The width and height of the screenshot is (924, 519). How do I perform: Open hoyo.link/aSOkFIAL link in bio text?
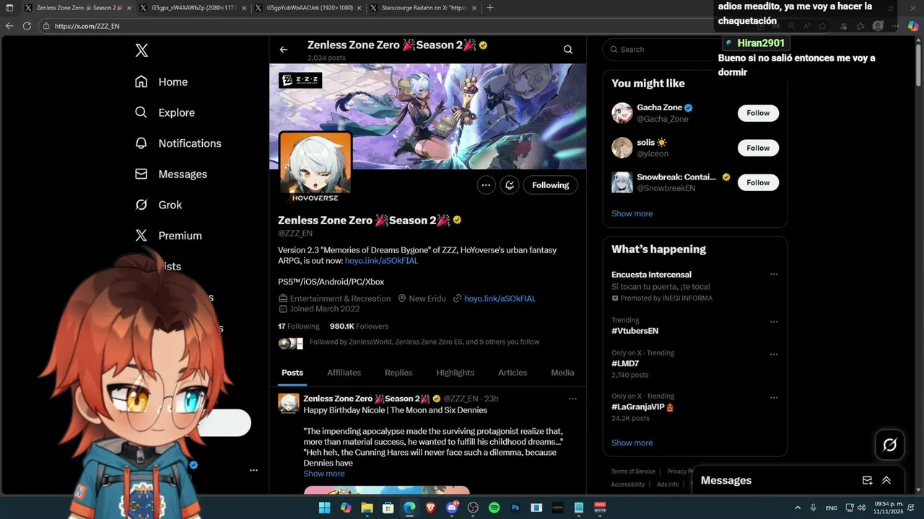point(381,261)
